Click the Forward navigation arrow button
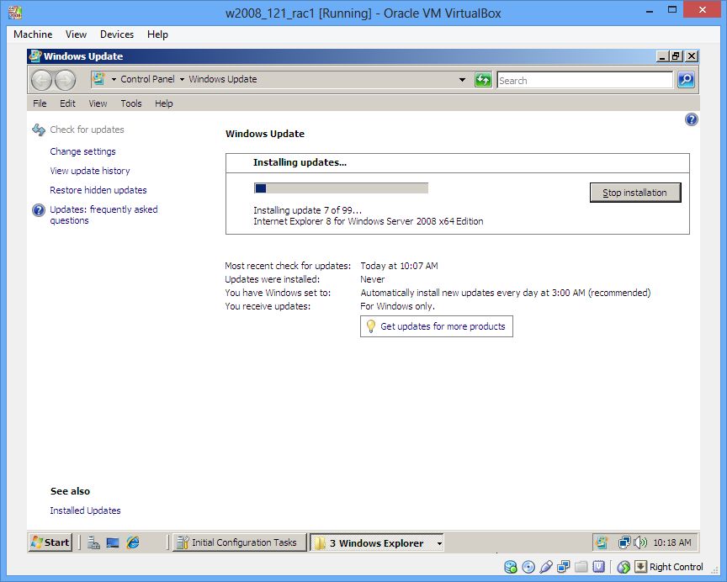This screenshot has height=582, width=727. pos(65,81)
